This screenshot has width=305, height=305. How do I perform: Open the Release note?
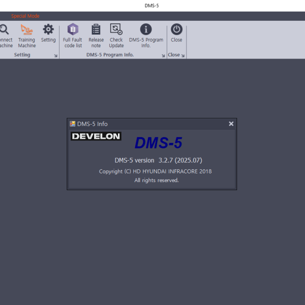click(96, 36)
